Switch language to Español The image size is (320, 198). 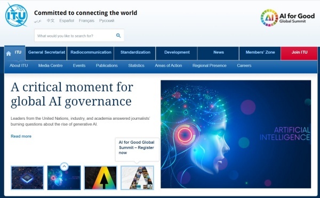67,21
